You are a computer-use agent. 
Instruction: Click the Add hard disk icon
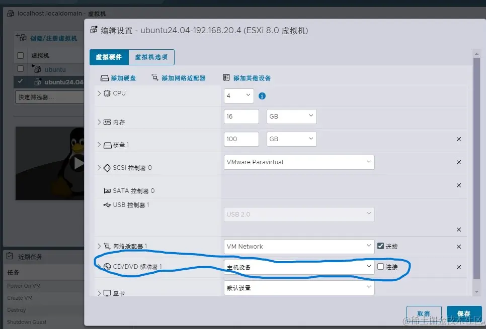click(105, 78)
